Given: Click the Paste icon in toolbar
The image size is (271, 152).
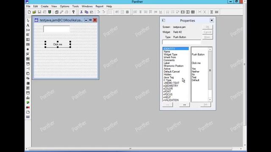Looking at the screenshot, I should click(x=91, y=12).
